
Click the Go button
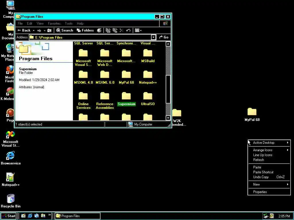pyautogui.click(x=164, y=37)
